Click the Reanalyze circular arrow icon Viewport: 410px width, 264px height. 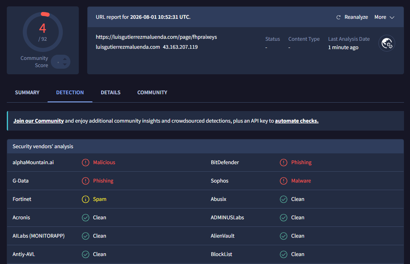[x=338, y=17]
